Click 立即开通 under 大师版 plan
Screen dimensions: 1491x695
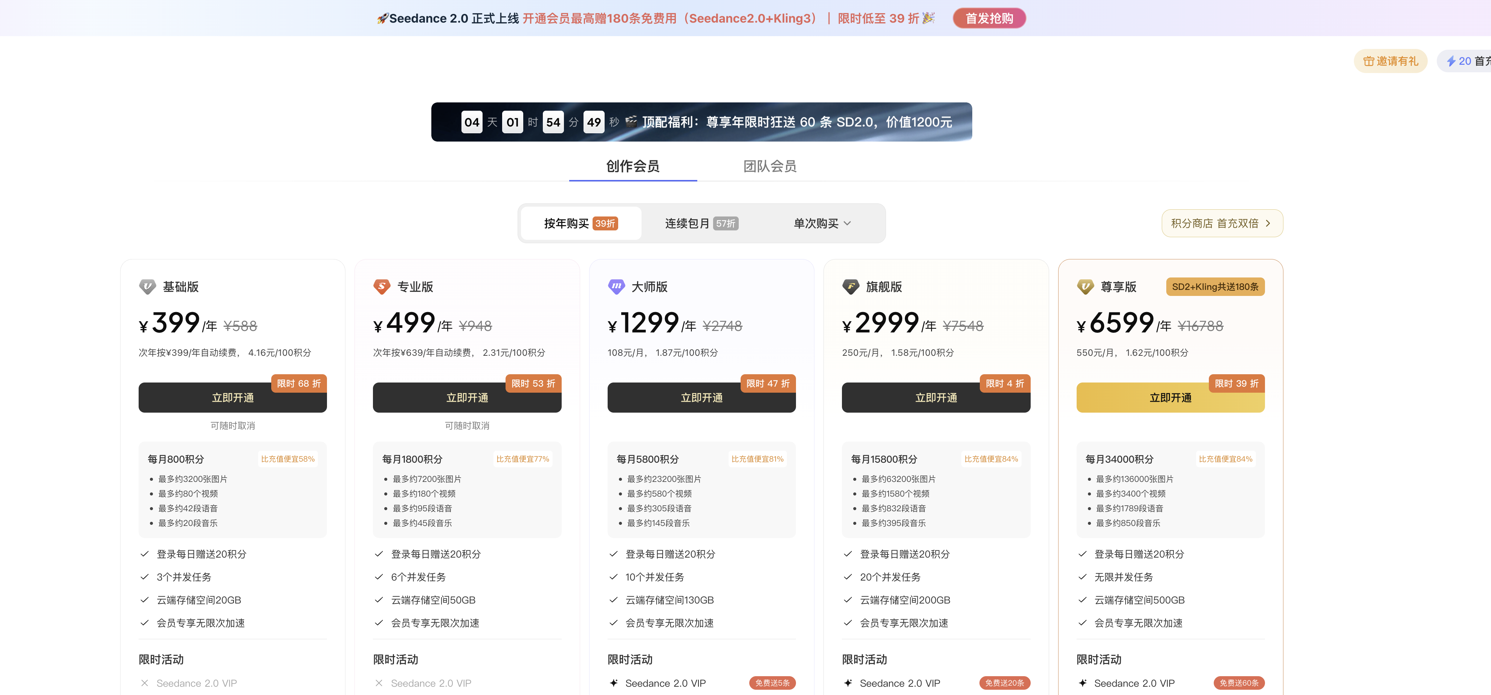pyautogui.click(x=701, y=398)
